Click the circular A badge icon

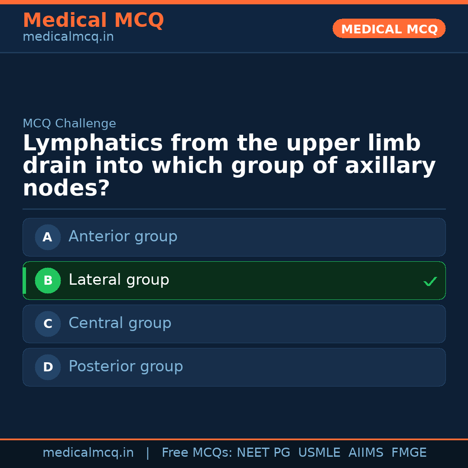pyautogui.click(x=48, y=237)
